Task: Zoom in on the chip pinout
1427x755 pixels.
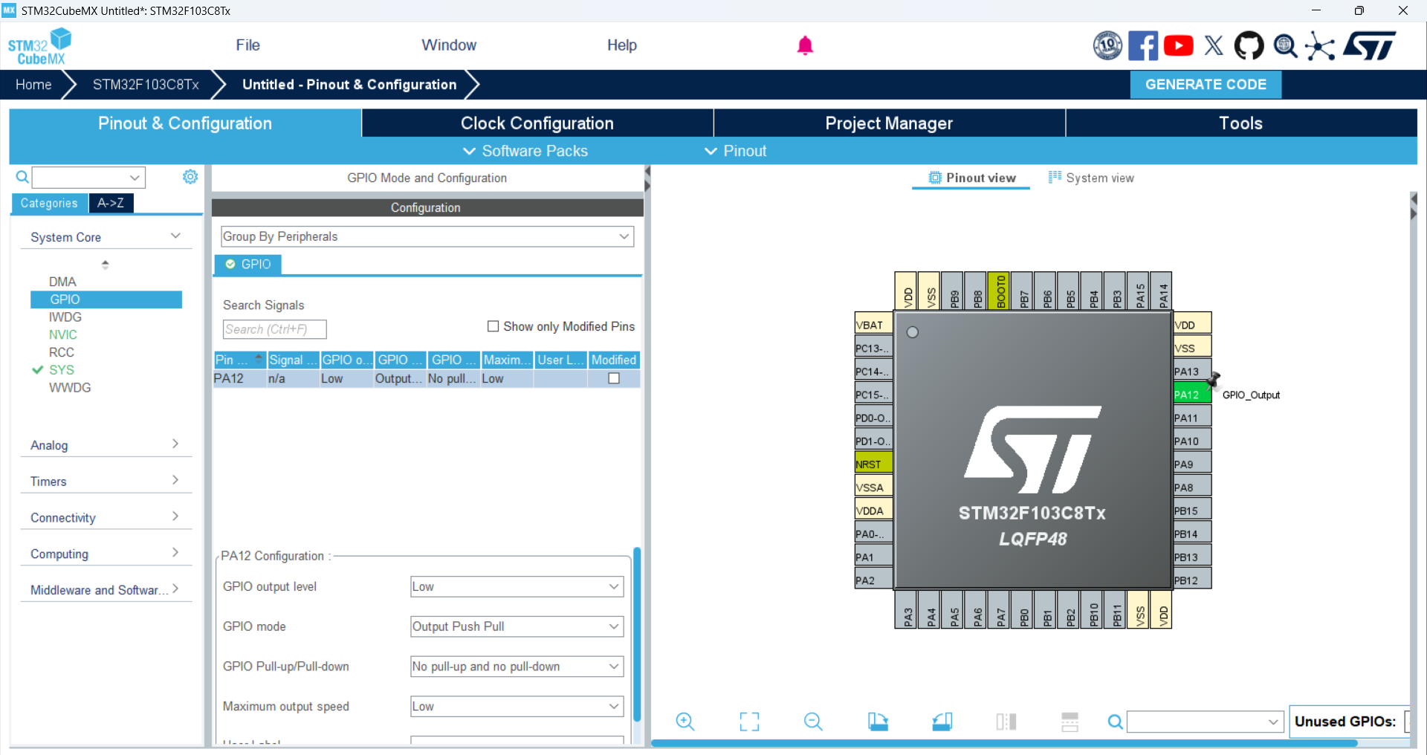Action: (685, 722)
